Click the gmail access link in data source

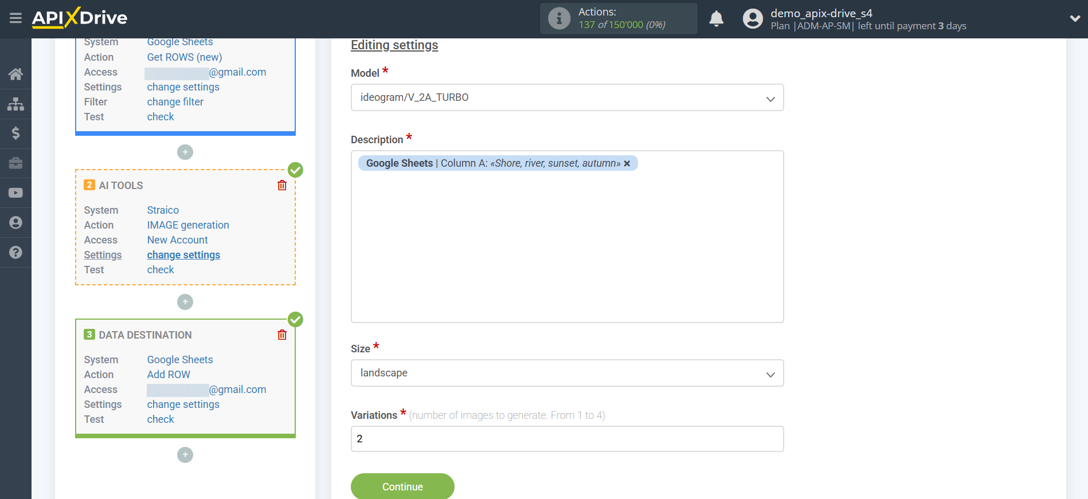tap(205, 72)
